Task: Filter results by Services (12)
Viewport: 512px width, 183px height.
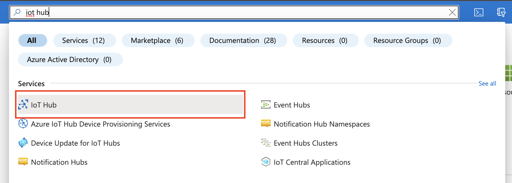Action: point(84,40)
